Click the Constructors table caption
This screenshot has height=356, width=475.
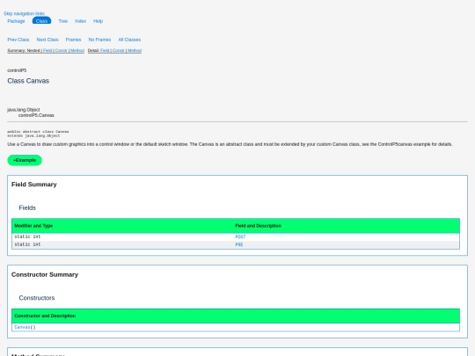pos(37,298)
